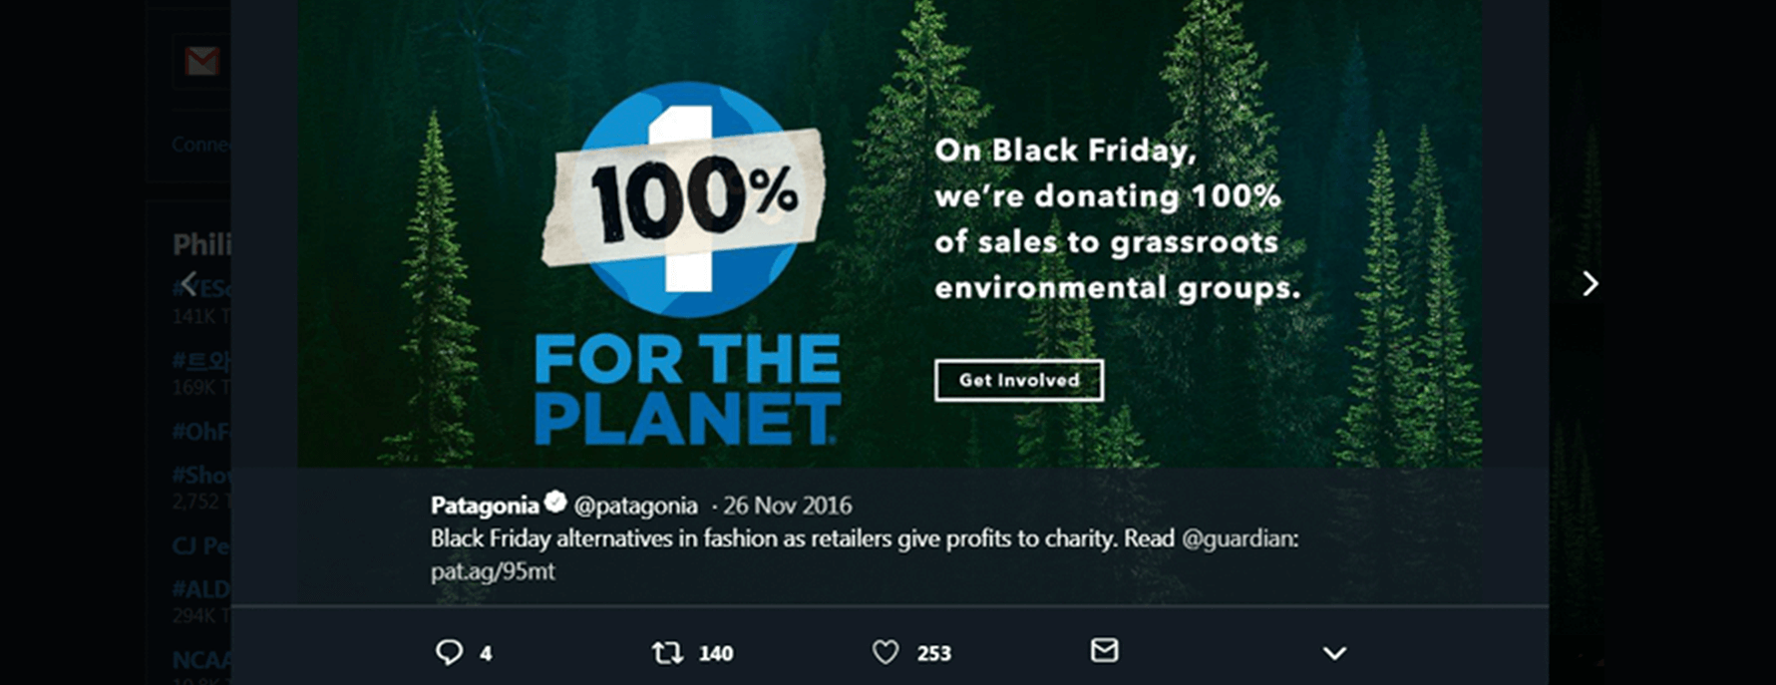
Task: Go to next image with right arrow
Action: (x=1591, y=284)
